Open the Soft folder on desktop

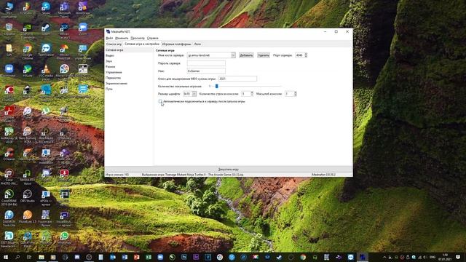click(9, 50)
